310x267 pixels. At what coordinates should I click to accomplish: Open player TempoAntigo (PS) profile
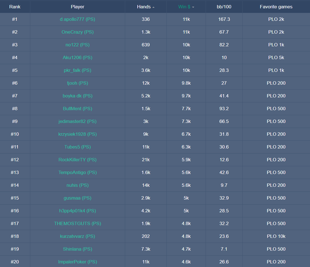tap(77, 173)
